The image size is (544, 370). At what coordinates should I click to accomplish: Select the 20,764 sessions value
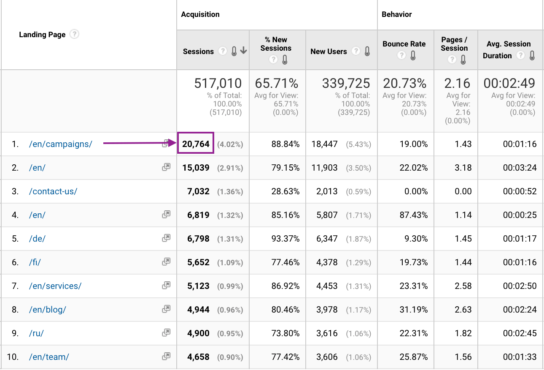click(196, 144)
